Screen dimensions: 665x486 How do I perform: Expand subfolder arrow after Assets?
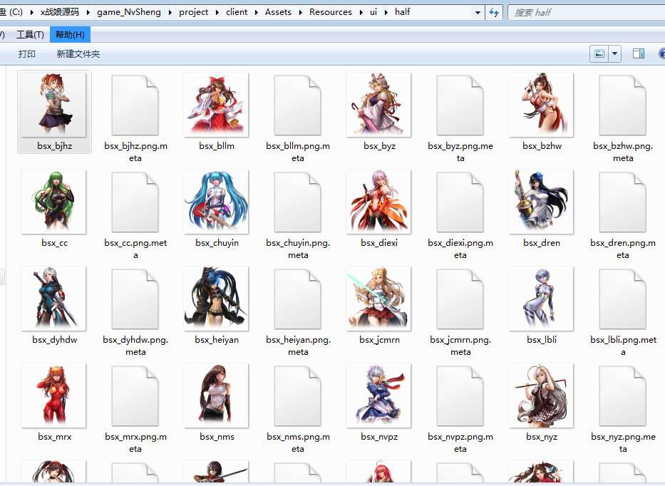point(300,12)
